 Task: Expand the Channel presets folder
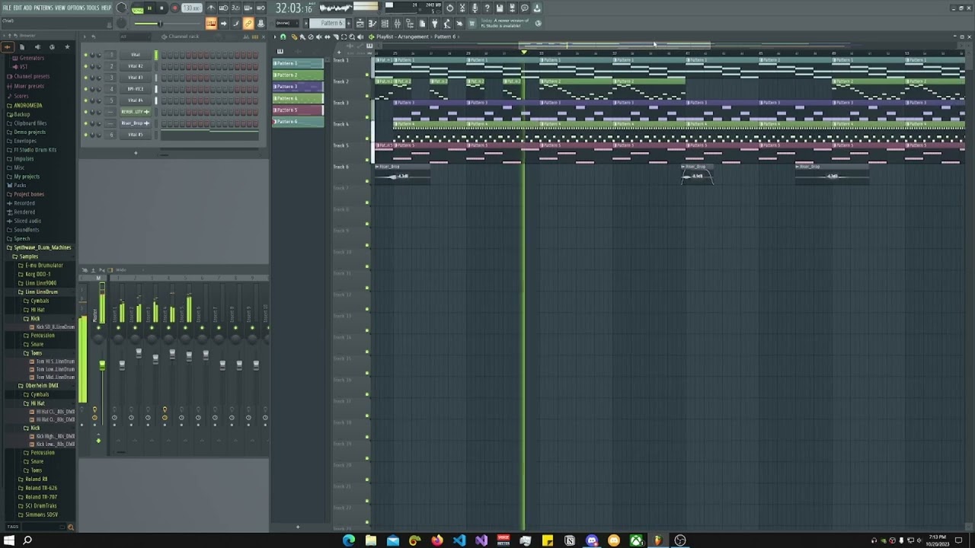point(31,76)
